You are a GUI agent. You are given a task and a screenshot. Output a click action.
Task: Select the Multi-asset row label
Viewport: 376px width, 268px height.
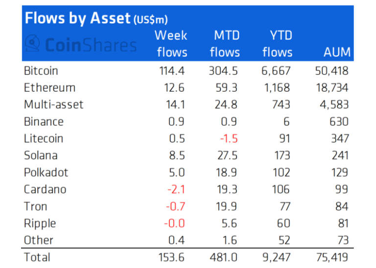pos(53,104)
